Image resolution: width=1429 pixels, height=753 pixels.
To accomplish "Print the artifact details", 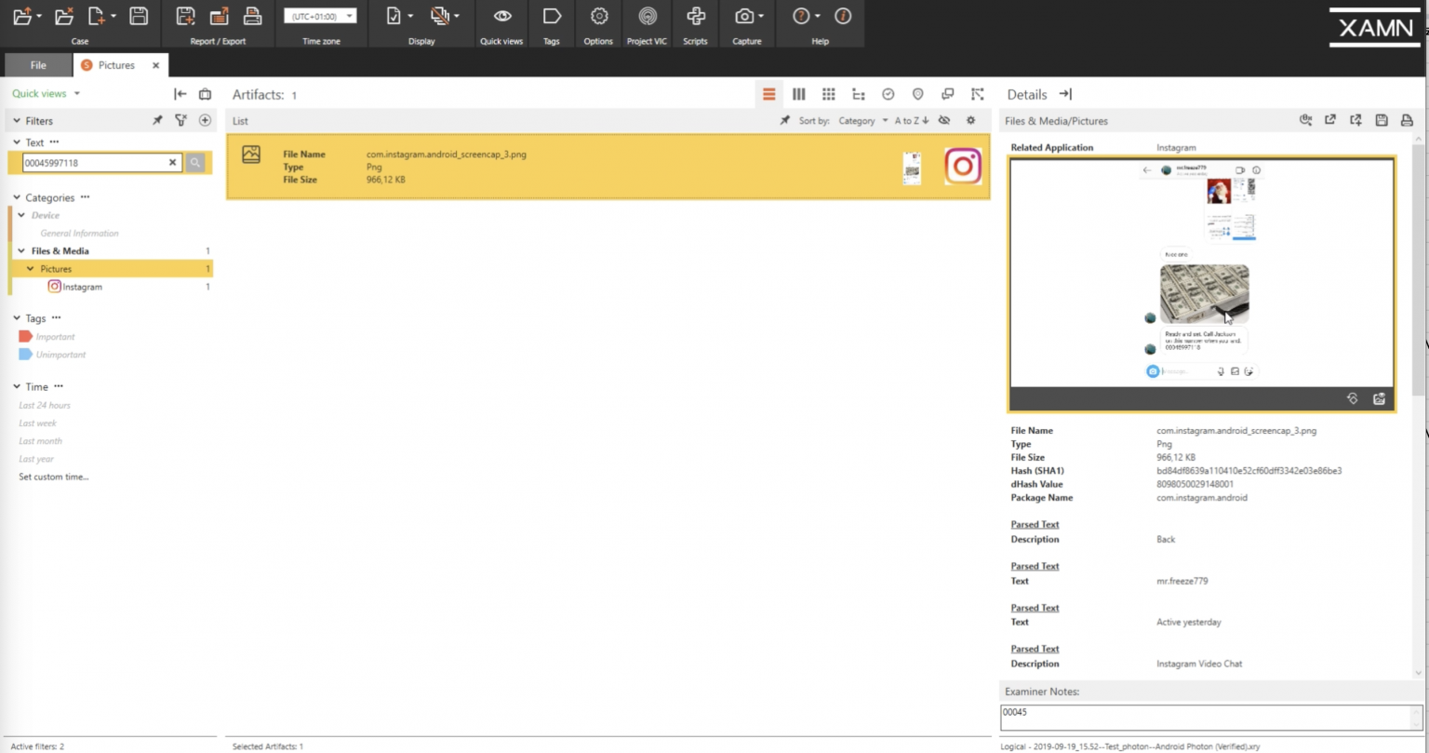I will coord(1407,120).
